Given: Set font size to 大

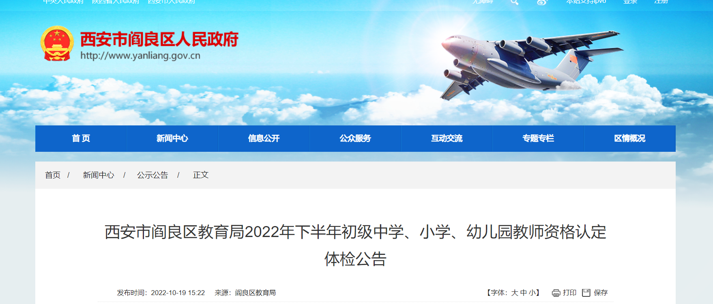Looking at the screenshot, I should click(x=515, y=293).
